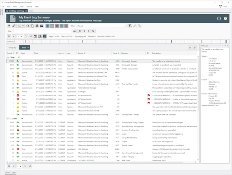Open the bottom page number dropdown
The height and width of the screenshot is (175, 232).
[x=19, y=166]
